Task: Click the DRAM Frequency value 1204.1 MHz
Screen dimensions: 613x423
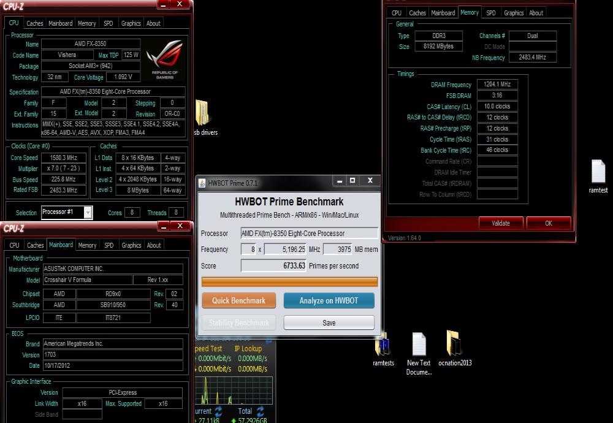Action: coord(497,84)
